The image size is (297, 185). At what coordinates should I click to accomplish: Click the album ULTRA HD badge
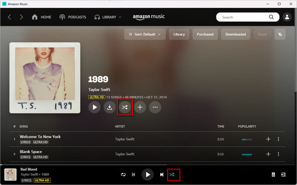coord(97,97)
